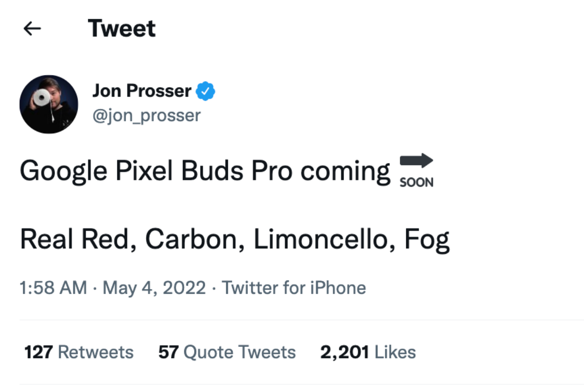See who gave the 2,201 Likes
Image resolution: width=584 pixels, height=386 pixels.
pos(368,352)
